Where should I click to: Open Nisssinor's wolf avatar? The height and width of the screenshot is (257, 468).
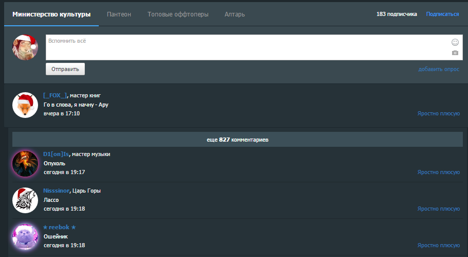[25, 200]
